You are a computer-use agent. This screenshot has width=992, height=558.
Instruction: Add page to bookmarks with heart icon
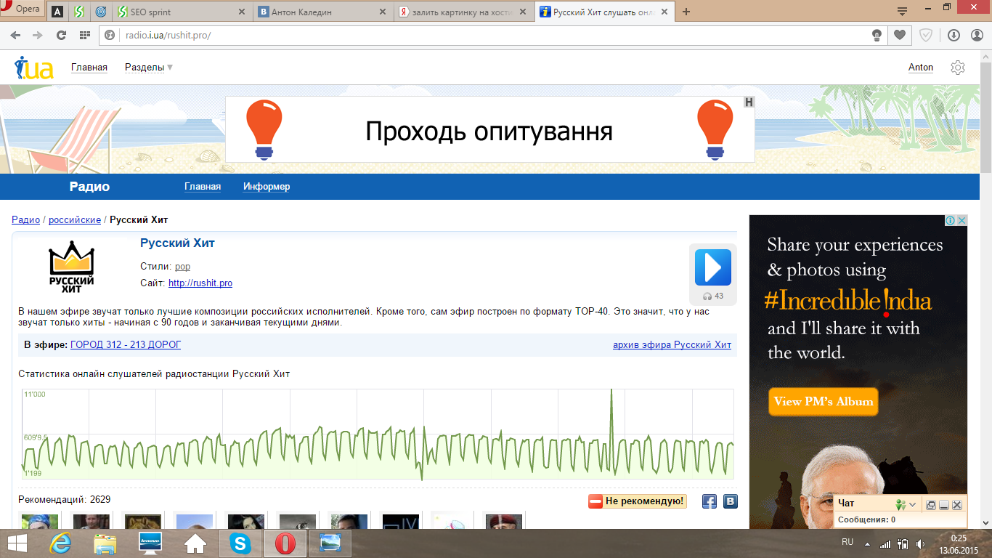point(900,35)
